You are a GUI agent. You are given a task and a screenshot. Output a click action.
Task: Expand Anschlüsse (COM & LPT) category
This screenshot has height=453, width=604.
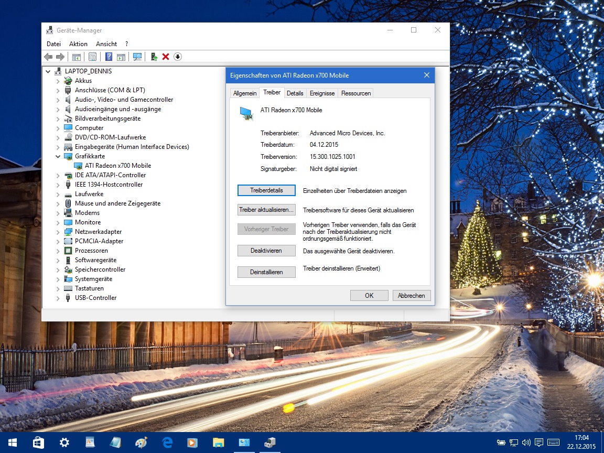pyautogui.click(x=58, y=91)
